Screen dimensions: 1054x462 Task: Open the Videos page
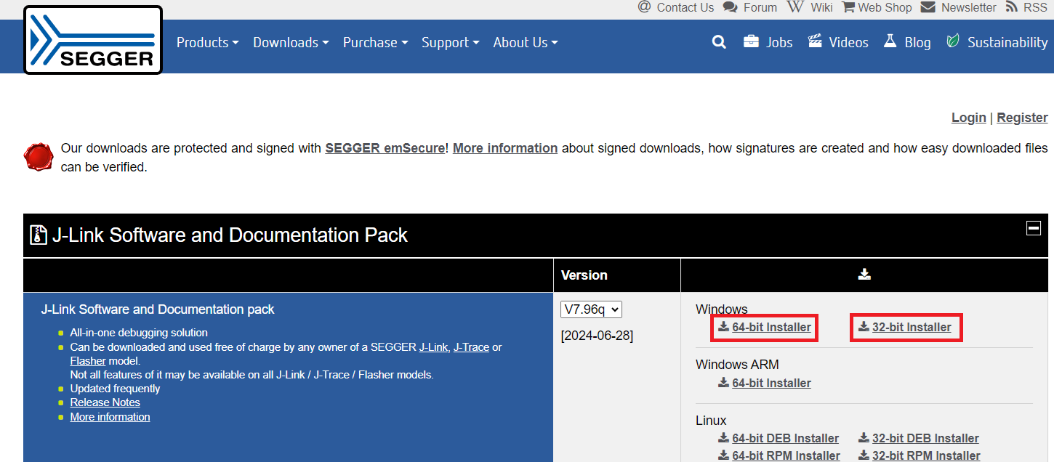point(848,42)
